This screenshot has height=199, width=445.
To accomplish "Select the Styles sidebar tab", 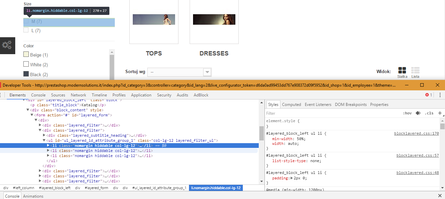I will [273, 105].
